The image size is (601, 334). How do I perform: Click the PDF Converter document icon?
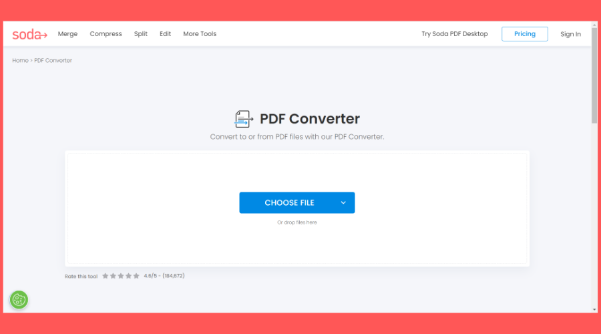click(x=243, y=119)
